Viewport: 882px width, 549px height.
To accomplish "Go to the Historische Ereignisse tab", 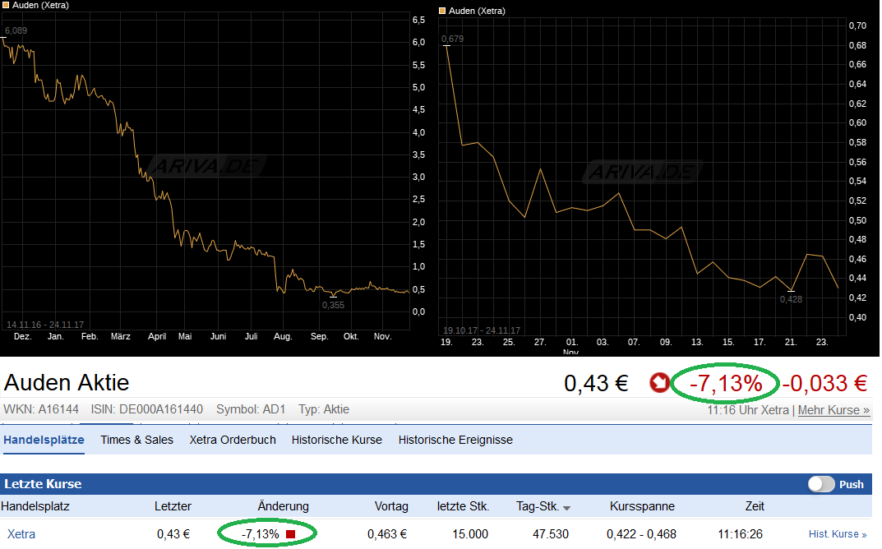I will click(x=455, y=440).
